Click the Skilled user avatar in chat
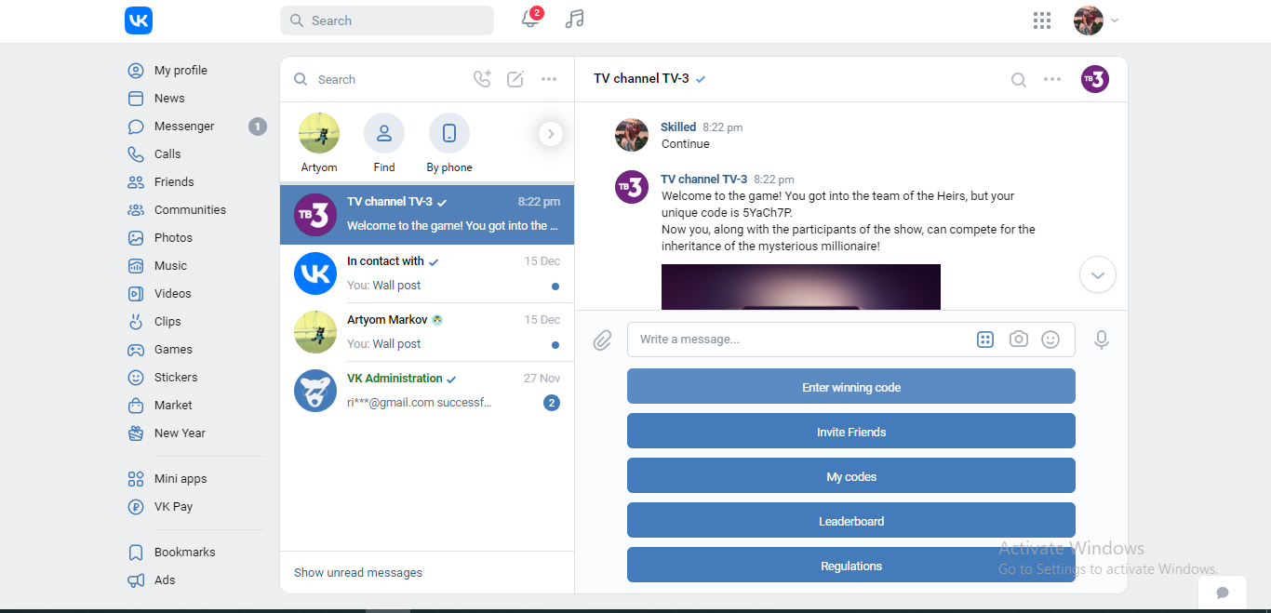Screen dimensions: 1271x613 coord(632,135)
